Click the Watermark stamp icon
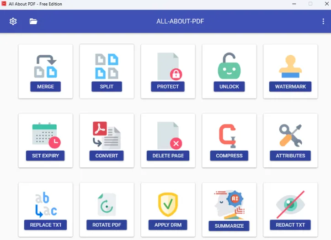Screen dimensions: 331x240 tap(290, 66)
